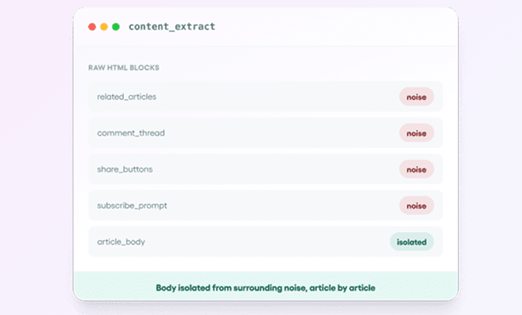Click the RAW HTML BLOCKS heading
Screen dimensions: 522x315
124,68
